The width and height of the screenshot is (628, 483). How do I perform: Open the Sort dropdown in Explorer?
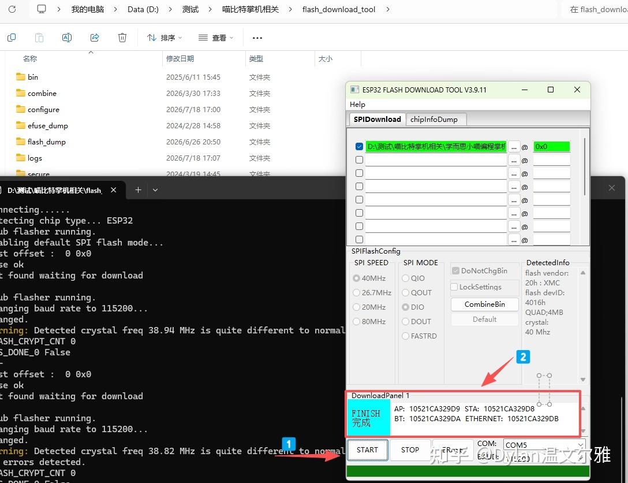tap(165, 38)
